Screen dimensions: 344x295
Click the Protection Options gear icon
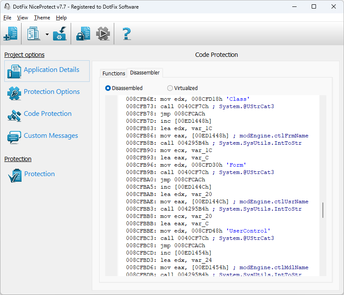click(14, 93)
